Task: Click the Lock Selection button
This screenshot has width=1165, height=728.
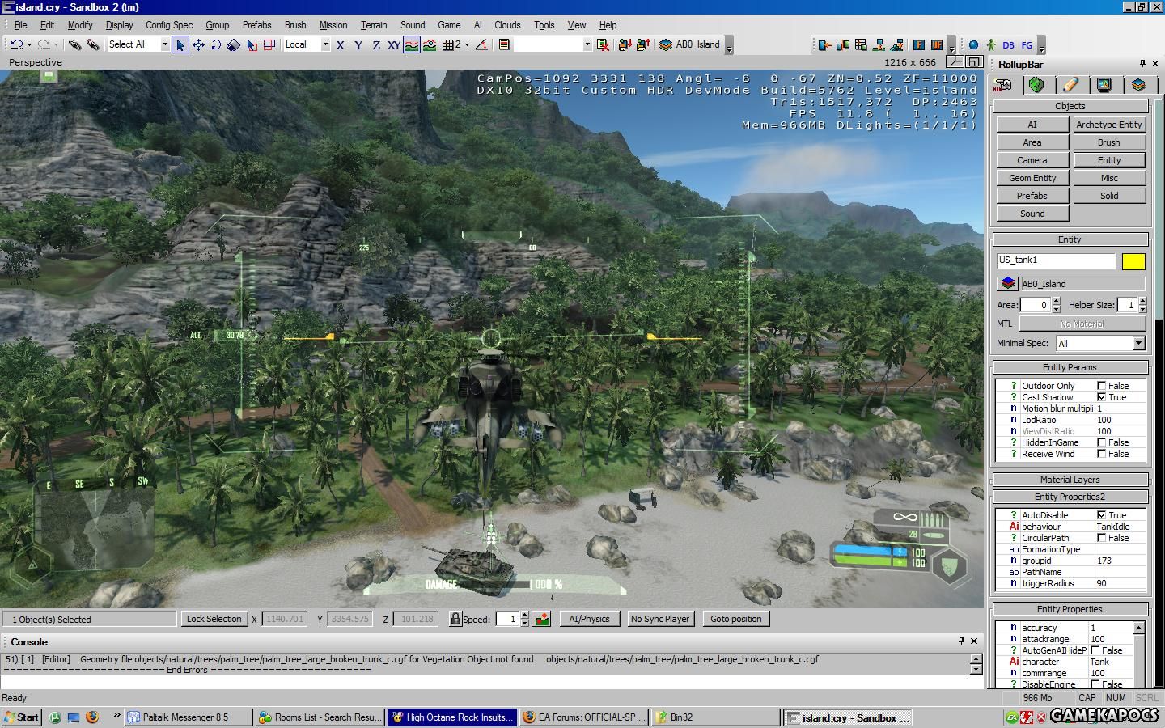Action: point(214,619)
